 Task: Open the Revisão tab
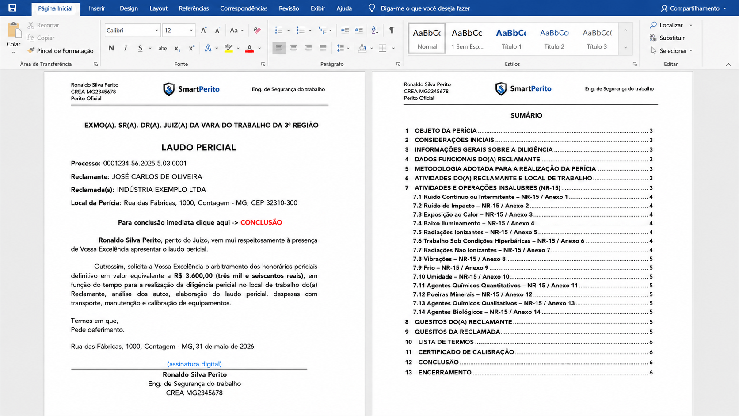click(289, 8)
